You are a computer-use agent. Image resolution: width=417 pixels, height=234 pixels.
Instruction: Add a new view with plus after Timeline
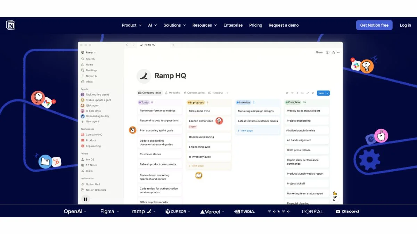coord(227,93)
